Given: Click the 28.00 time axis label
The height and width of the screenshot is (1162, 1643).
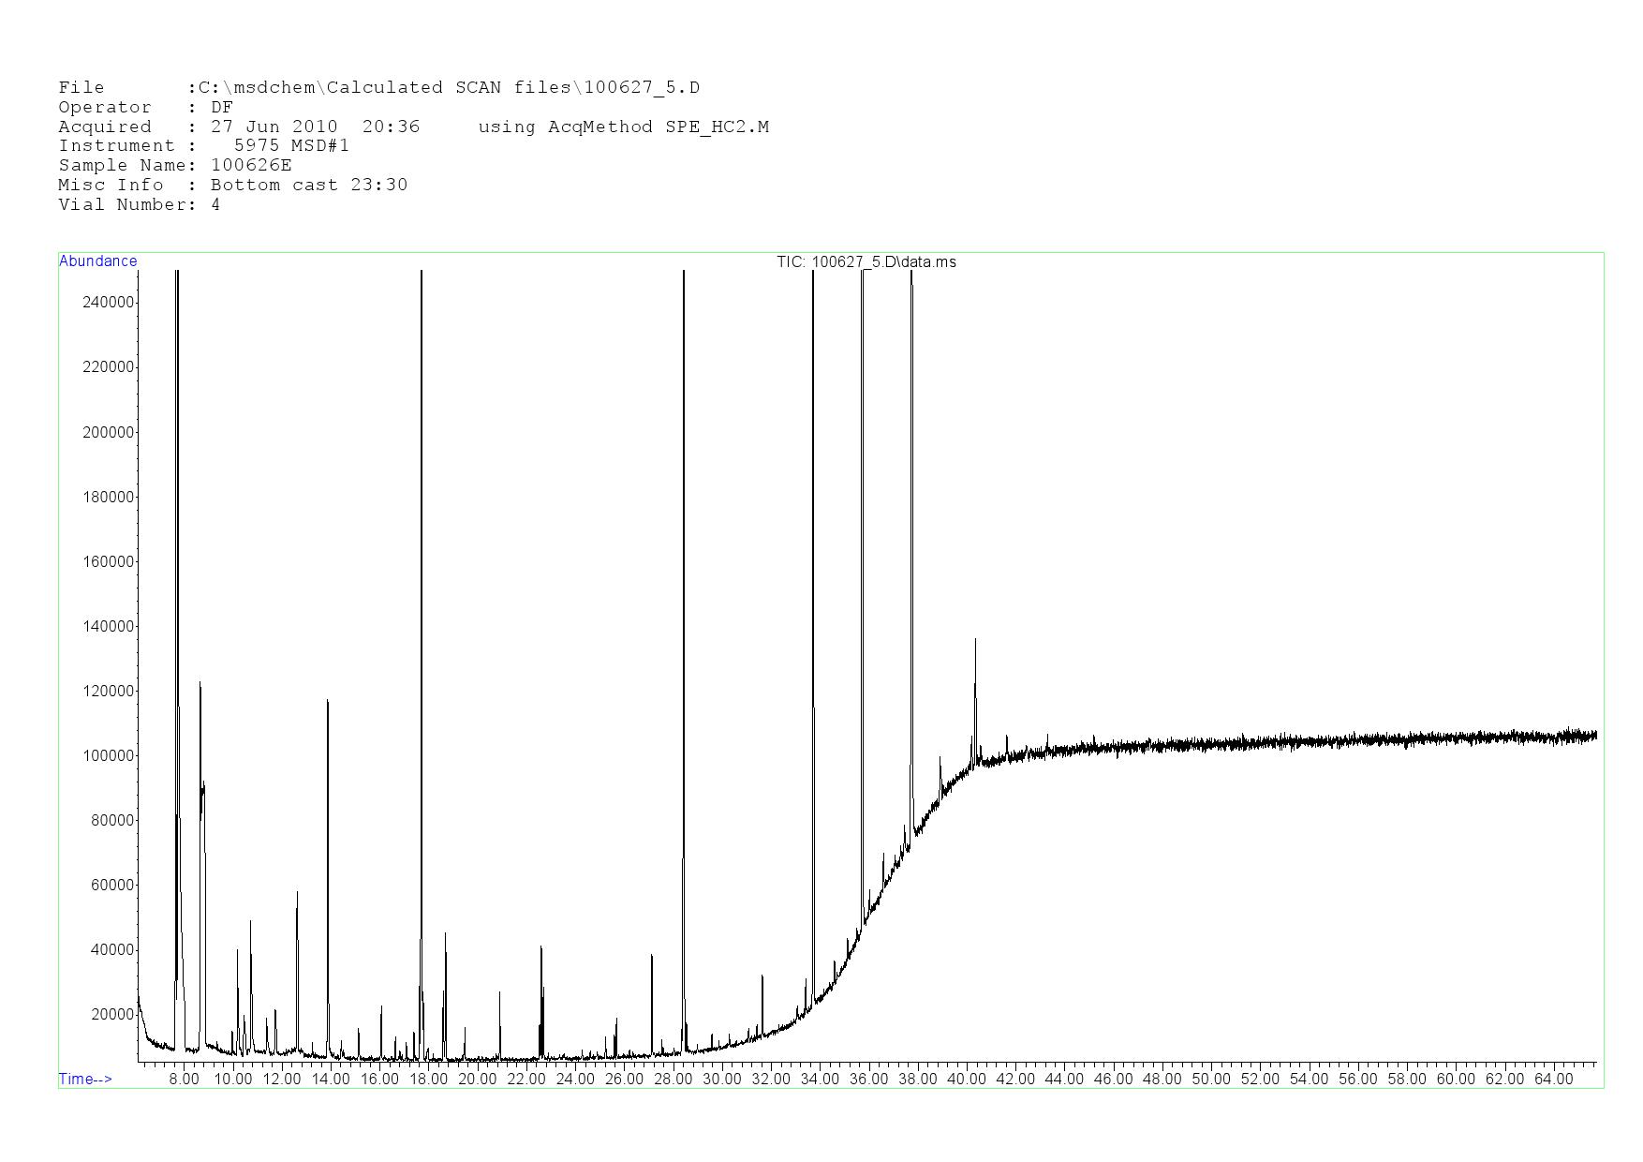Looking at the screenshot, I should [673, 1080].
